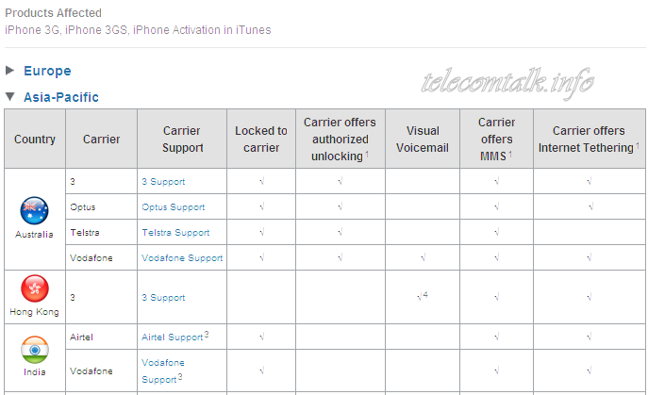Open the Optus Support link
Screen dimensions: 648x395
pyautogui.click(x=174, y=207)
